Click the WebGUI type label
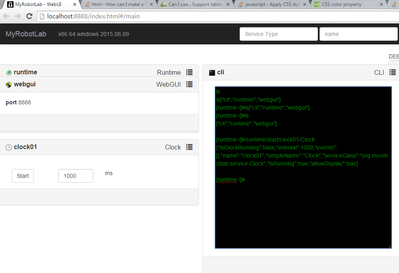 [169, 84]
